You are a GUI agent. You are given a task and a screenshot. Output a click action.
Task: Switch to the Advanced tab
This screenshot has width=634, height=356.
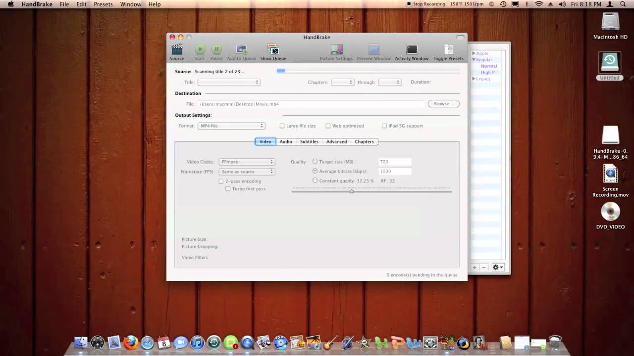pyautogui.click(x=336, y=141)
